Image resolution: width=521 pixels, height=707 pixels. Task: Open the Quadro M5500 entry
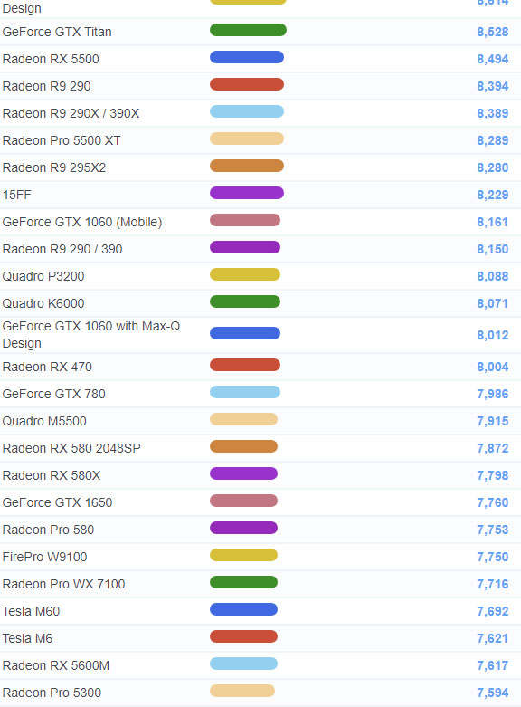click(x=44, y=421)
